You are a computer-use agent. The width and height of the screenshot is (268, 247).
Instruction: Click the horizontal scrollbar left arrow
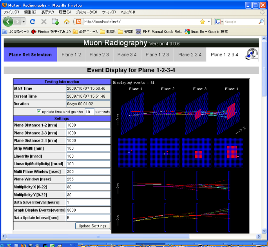click(4, 236)
